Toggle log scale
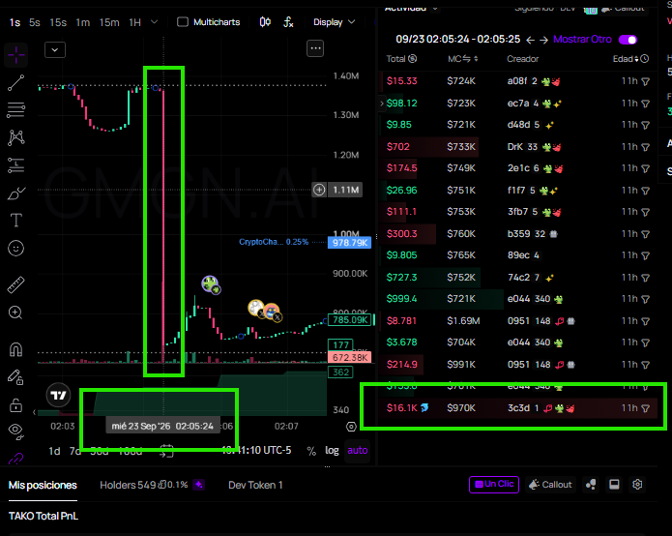672x536 pixels. 332,450
